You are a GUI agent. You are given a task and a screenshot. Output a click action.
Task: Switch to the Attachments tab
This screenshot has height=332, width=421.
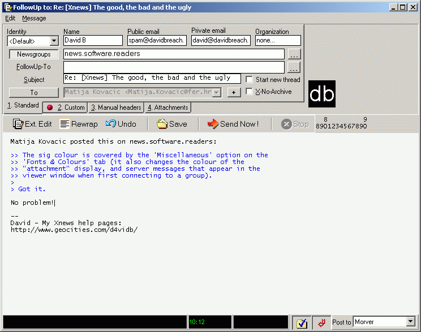[x=167, y=107]
